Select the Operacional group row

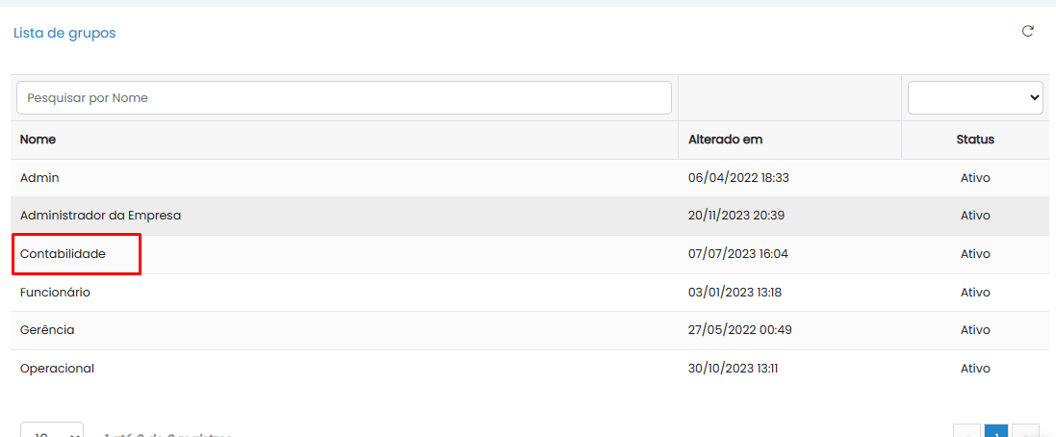click(529, 369)
